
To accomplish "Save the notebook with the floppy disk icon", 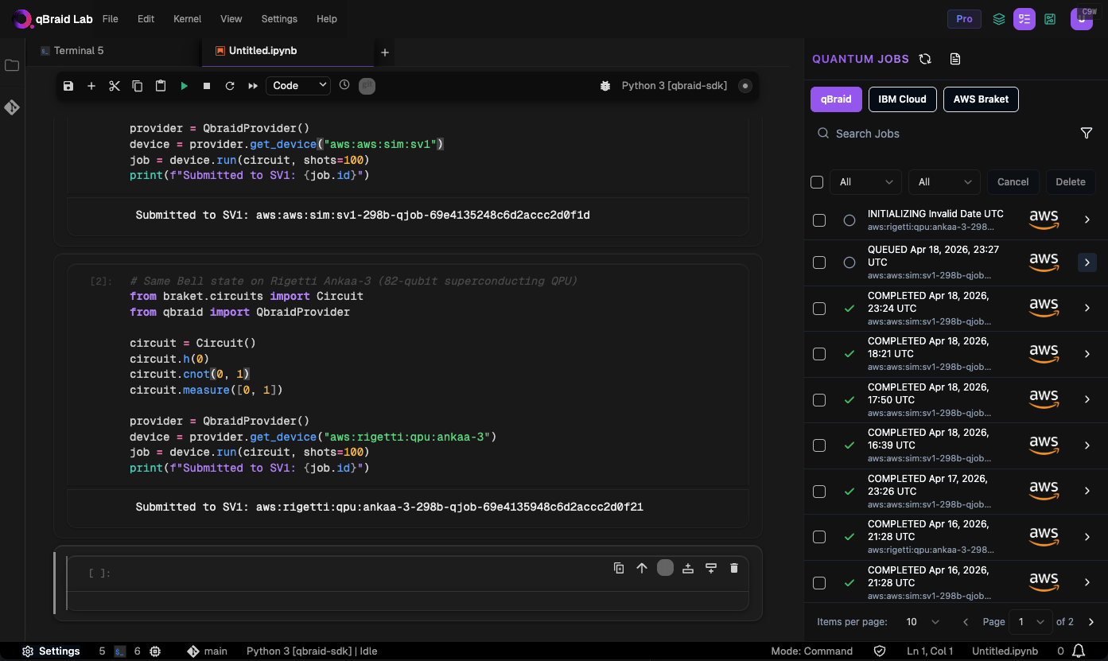I will 68,85.
